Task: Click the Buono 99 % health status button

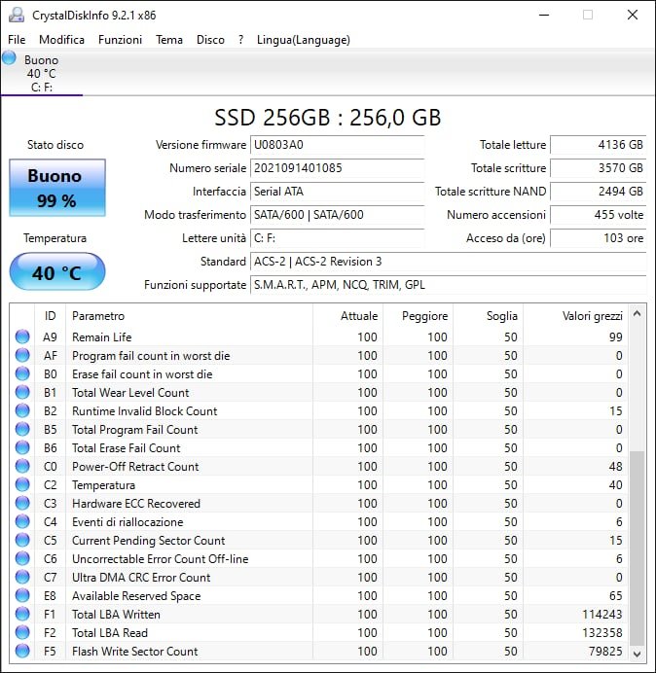Action: 55,189
